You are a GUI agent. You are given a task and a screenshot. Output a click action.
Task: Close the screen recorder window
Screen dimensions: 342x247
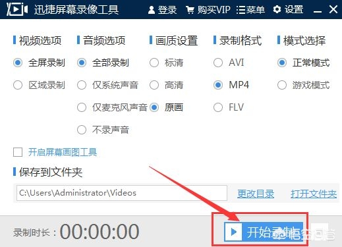pyautogui.click(x=333, y=9)
